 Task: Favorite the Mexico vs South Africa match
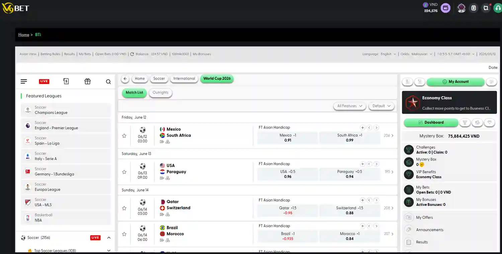tap(124, 135)
